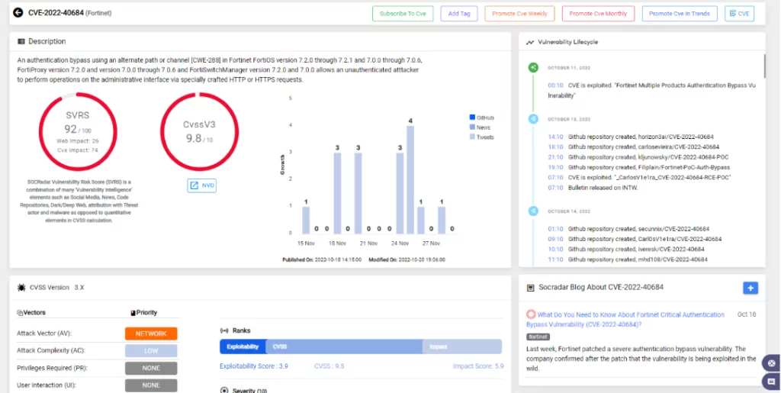
Task: Toggle GitHub series in chart legend
Action: click(x=481, y=118)
